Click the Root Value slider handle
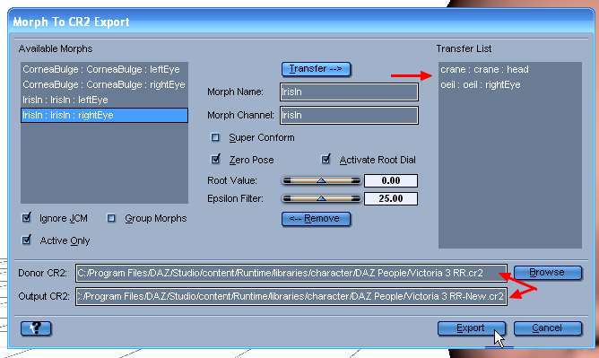Viewport: 599px width, 358px height. tap(321, 180)
